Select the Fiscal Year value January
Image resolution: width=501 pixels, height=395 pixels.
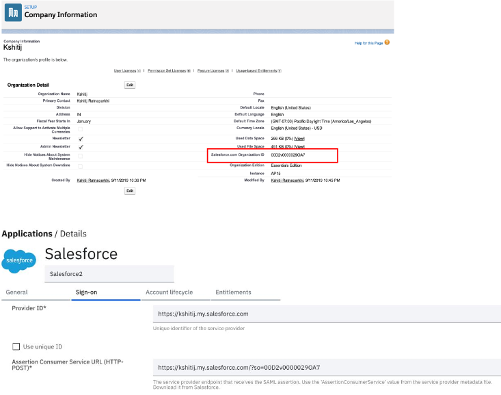click(x=83, y=122)
